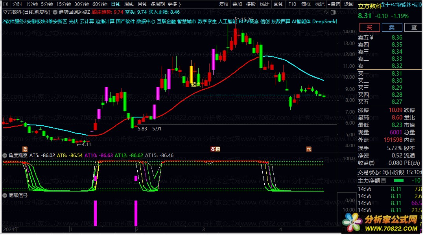Click the 叠加 overlay toolbar button
This screenshot has width=424, height=235.
237,4
